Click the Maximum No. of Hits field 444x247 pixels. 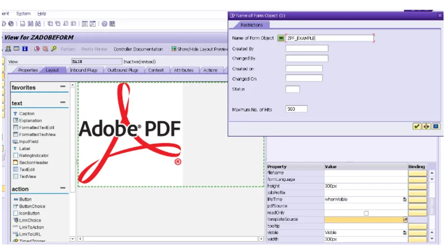296,109
